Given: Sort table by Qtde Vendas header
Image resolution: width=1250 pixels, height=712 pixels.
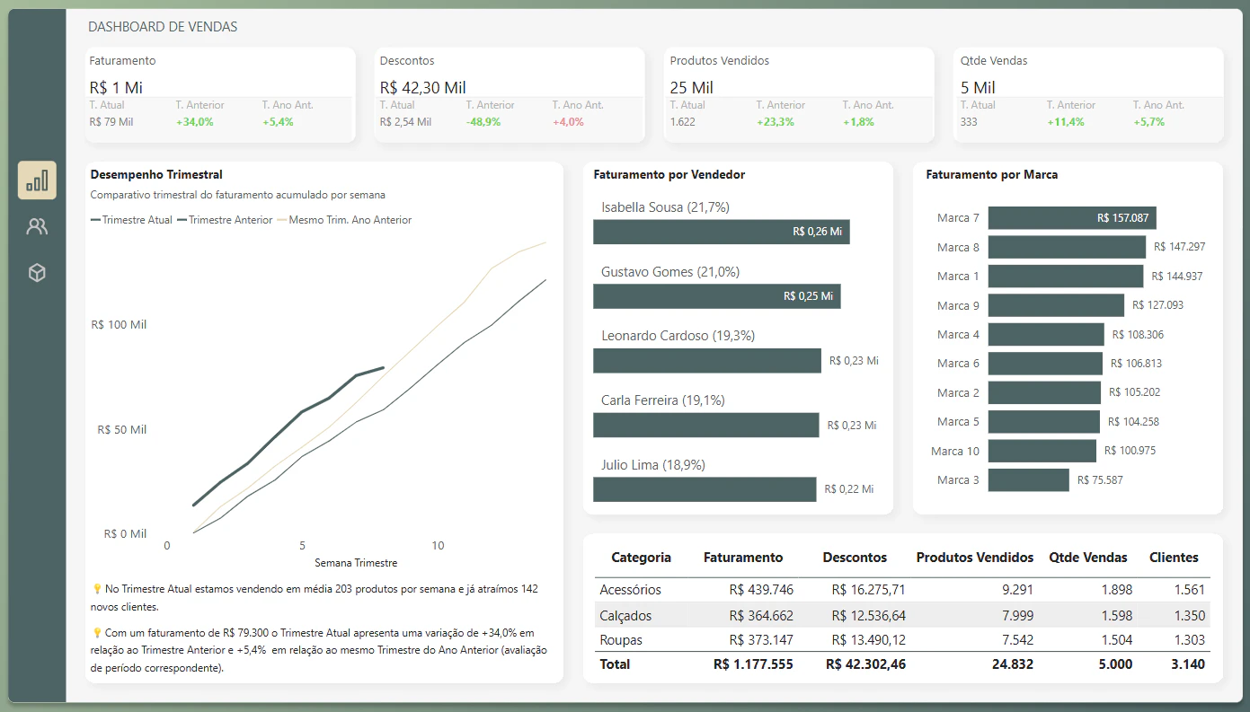Looking at the screenshot, I should (x=1088, y=558).
